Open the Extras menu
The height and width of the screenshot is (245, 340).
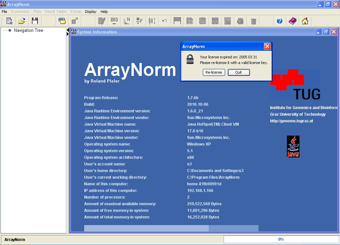point(76,12)
